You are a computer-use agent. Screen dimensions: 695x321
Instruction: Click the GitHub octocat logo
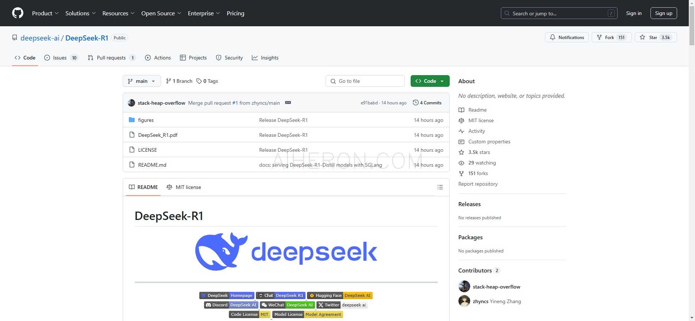tap(18, 13)
